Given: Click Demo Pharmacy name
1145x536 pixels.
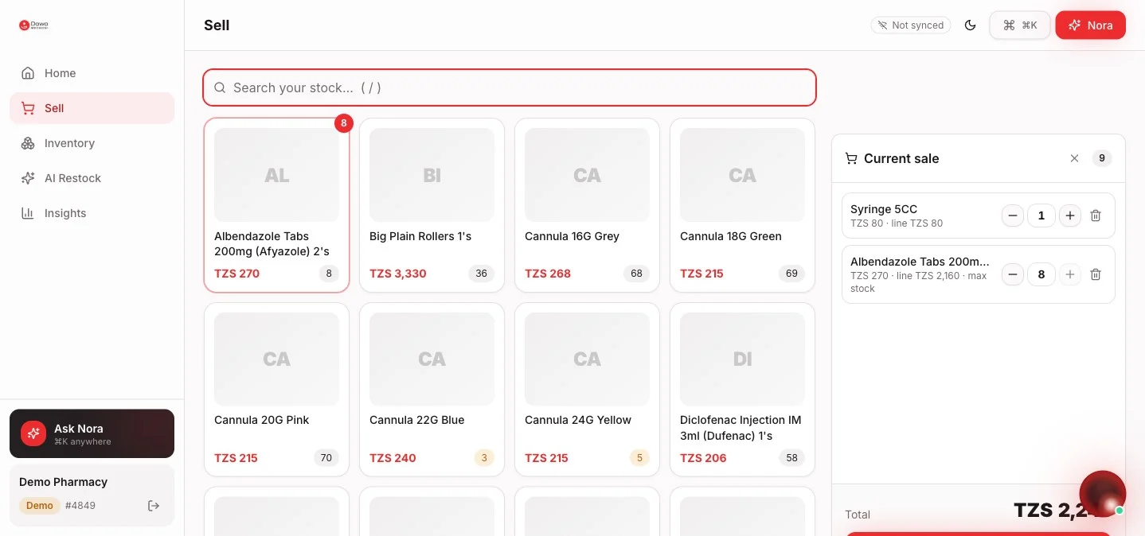Looking at the screenshot, I should [x=63, y=482].
